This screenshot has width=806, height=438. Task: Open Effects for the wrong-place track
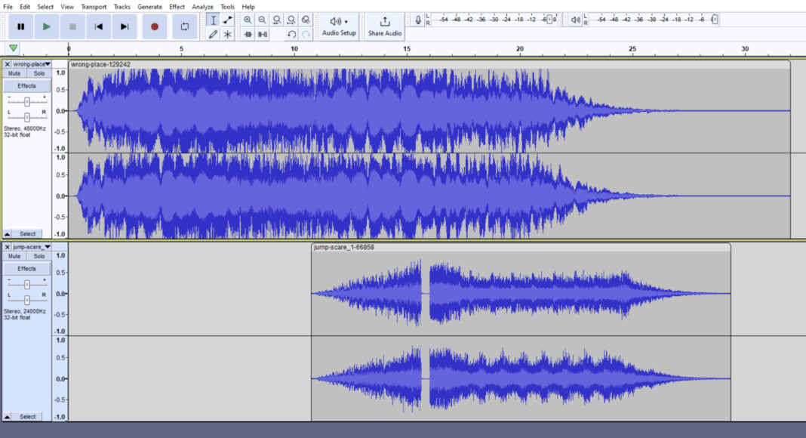click(26, 85)
